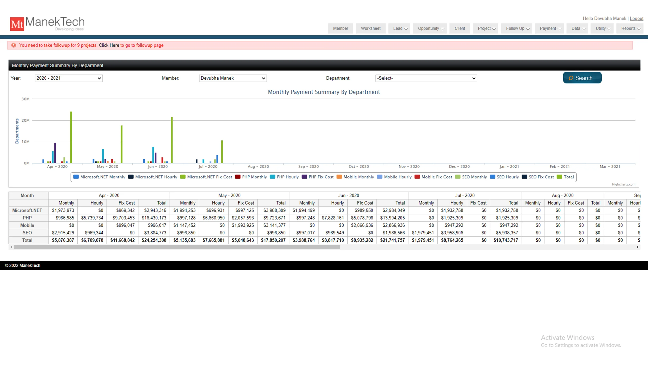This screenshot has height=391, width=648.
Task: Click the $7,828,161 PHP Hourly cell
Action: click(x=333, y=218)
